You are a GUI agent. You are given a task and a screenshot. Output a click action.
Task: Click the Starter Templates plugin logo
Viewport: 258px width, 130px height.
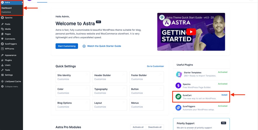coord(179,74)
